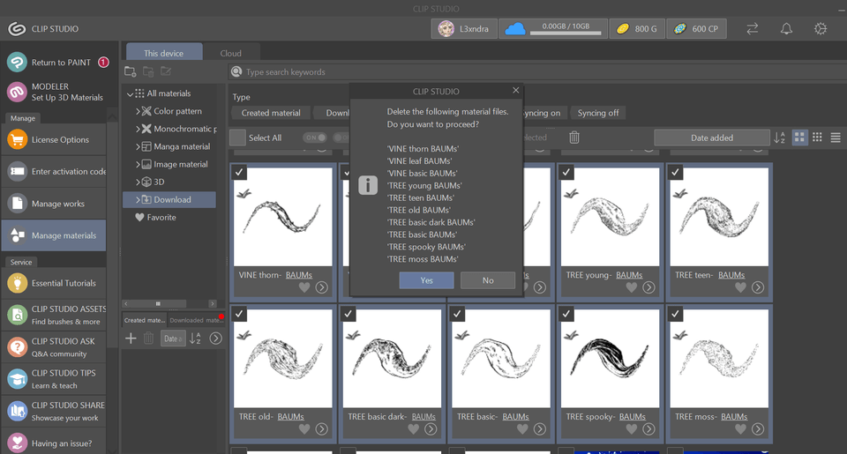Open Manage works

pyautogui.click(x=54, y=204)
